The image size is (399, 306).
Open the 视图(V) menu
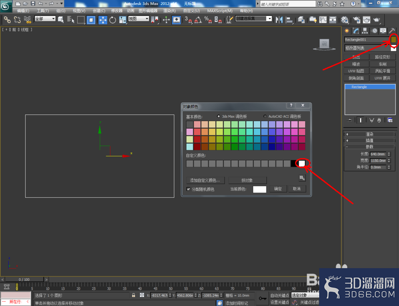[79, 11]
